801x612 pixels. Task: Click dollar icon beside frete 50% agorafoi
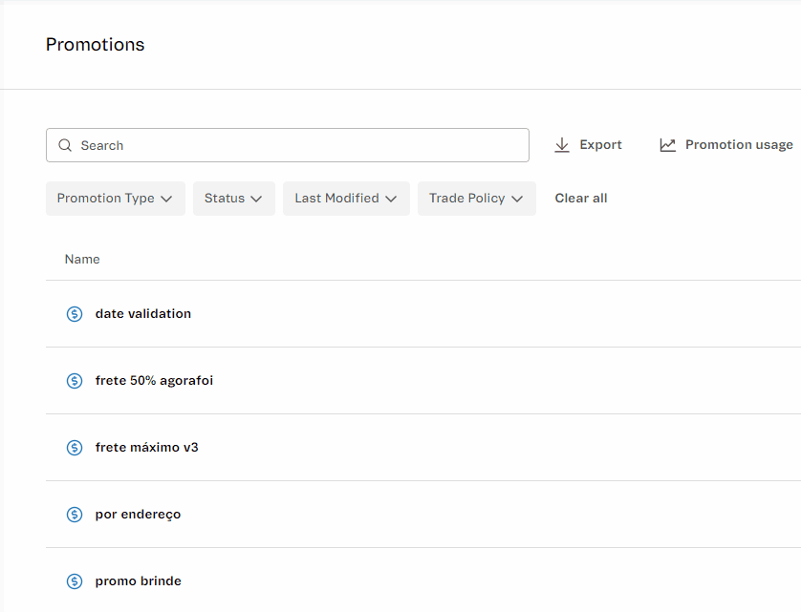coord(75,381)
